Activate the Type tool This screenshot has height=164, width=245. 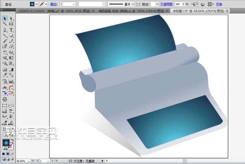pos(11,30)
